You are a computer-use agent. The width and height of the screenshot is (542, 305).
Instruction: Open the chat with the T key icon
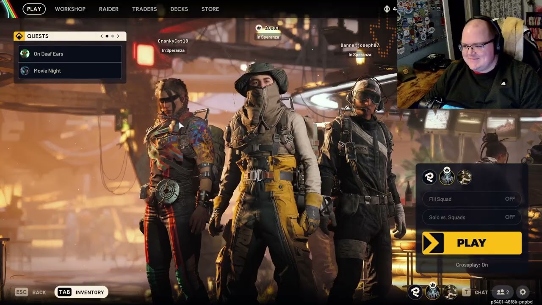467,292
